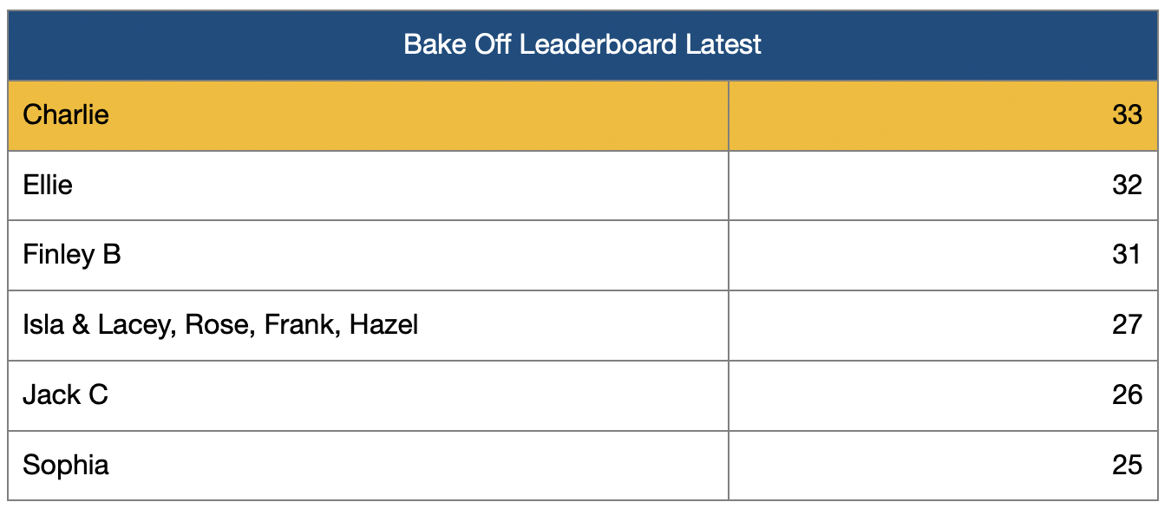Viewport: 1171px width, 515px height.
Task: Select the Finley B name cell
Action: 72,255
